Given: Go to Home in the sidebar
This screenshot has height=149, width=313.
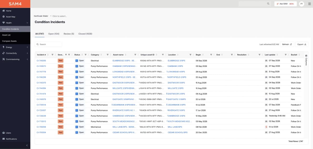Looking at the screenshot, I should (x=9, y=11).
